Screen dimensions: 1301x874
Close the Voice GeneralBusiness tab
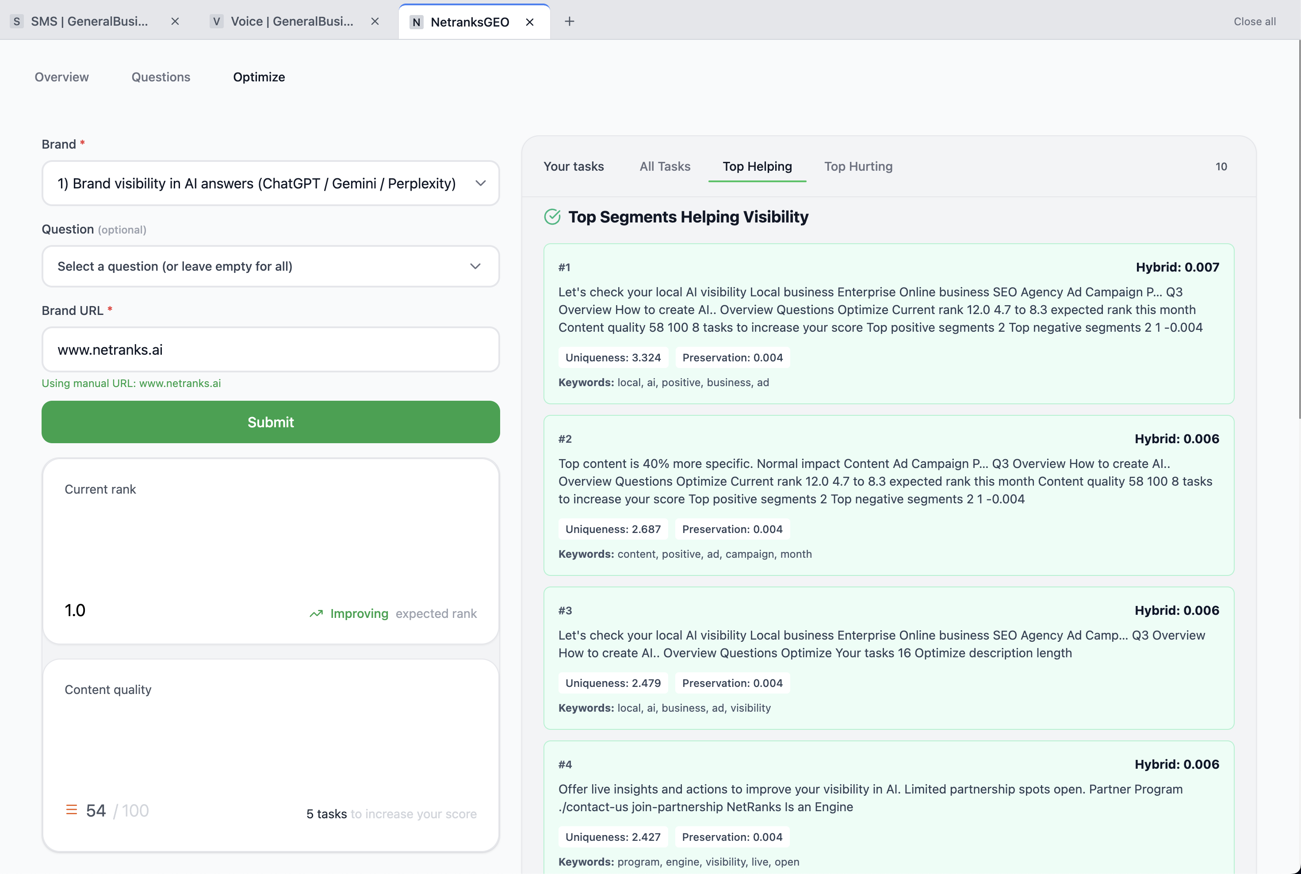(375, 21)
